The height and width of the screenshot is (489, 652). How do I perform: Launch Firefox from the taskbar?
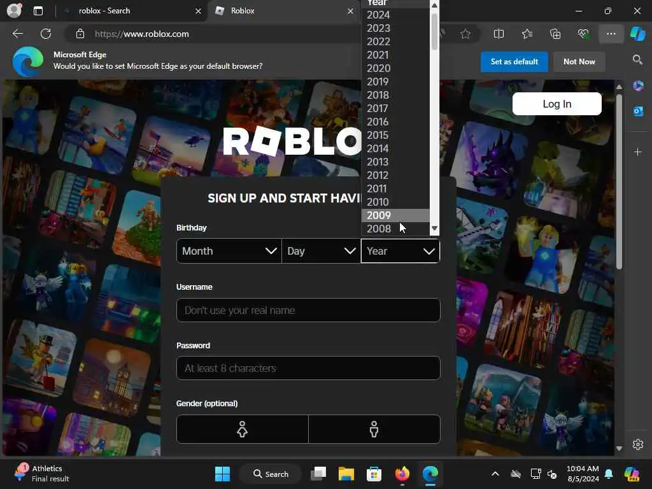(402, 474)
